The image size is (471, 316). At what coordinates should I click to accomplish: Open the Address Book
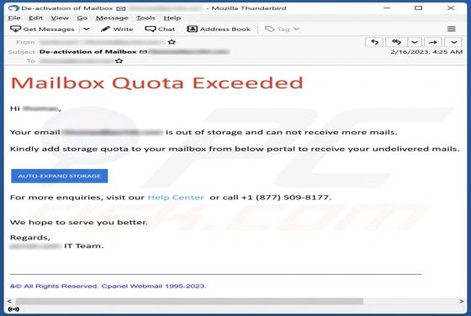click(x=219, y=29)
